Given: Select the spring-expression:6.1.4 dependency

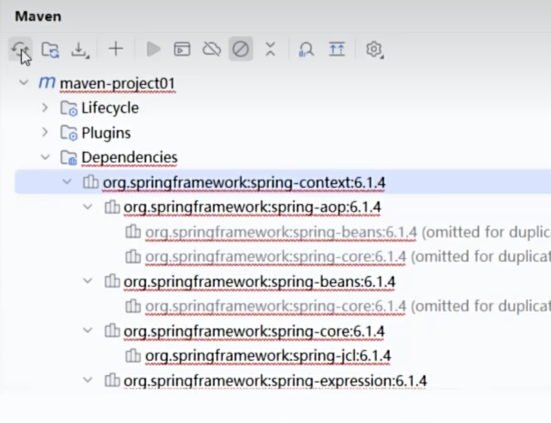Looking at the screenshot, I should coord(275,380).
